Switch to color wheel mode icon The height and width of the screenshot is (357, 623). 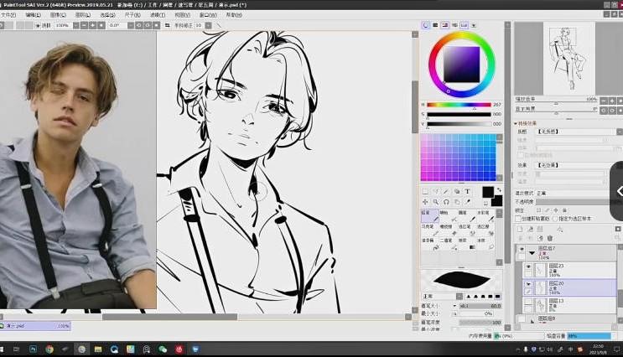click(x=426, y=25)
